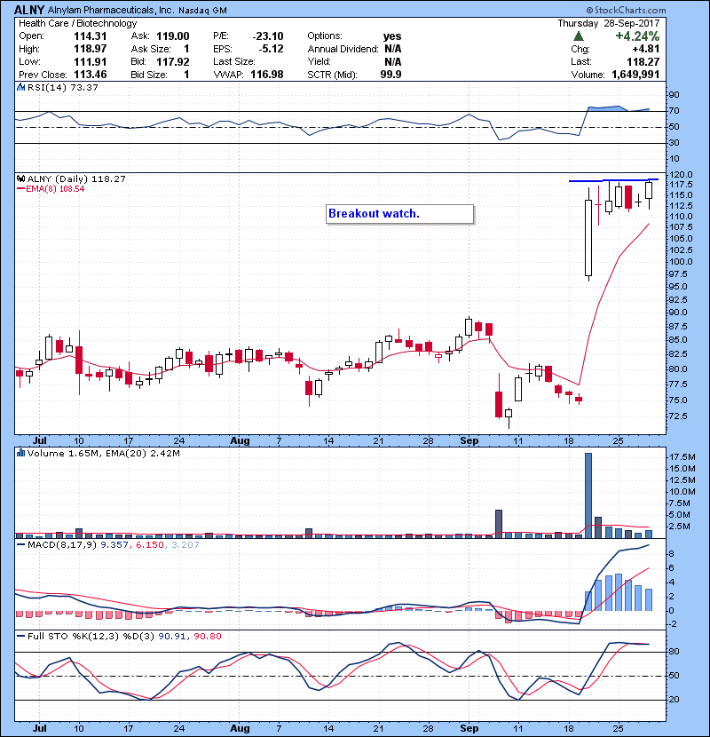The height and width of the screenshot is (737, 710).
Task: Select the Breakout watch annotation box
Action: (399, 214)
